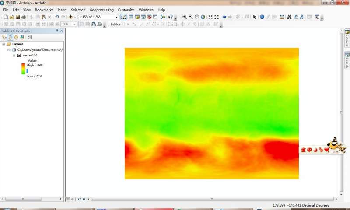List By Drawing Order in Table Of Contents
The height and width of the screenshot is (210, 350).
(4, 38)
